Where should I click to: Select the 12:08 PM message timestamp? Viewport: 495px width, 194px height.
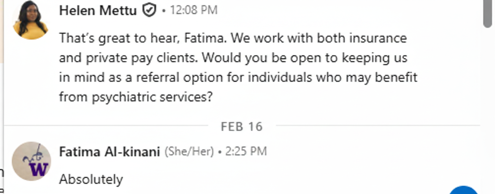point(194,10)
